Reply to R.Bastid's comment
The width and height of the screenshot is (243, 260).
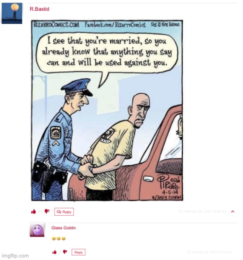(x=64, y=212)
